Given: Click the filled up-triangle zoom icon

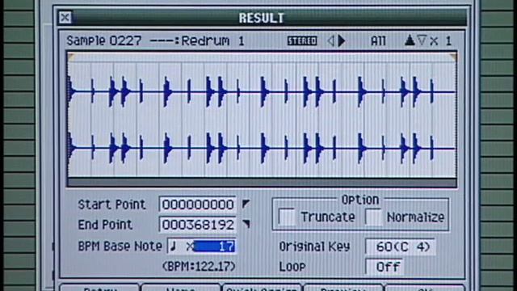Looking at the screenshot, I should (x=410, y=40).
